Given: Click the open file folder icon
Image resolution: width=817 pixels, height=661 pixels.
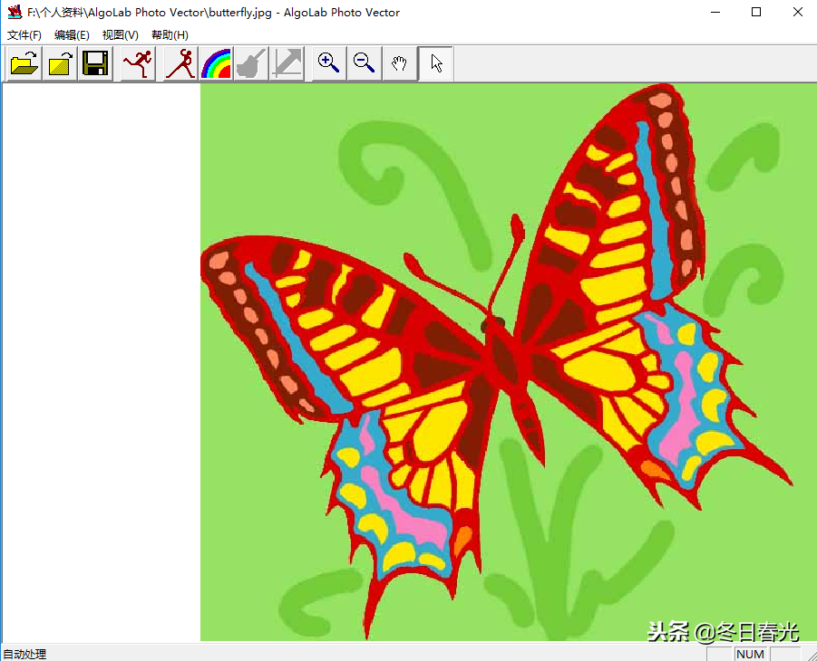Looking at the screenshot, I should coord(24,63).
